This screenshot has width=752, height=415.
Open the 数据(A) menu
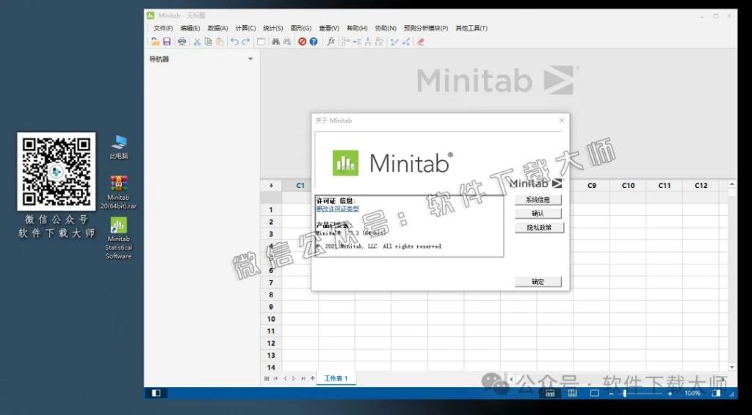pos(217,29)
